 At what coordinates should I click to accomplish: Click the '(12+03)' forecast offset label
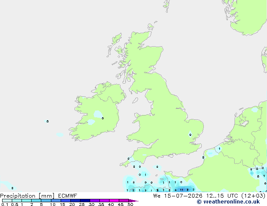[x=254, y=196]
